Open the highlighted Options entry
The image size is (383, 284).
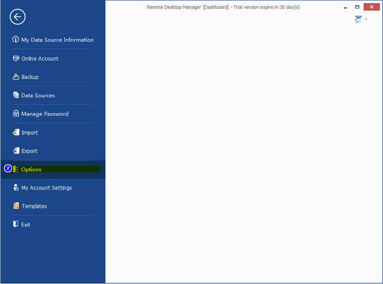53,169
